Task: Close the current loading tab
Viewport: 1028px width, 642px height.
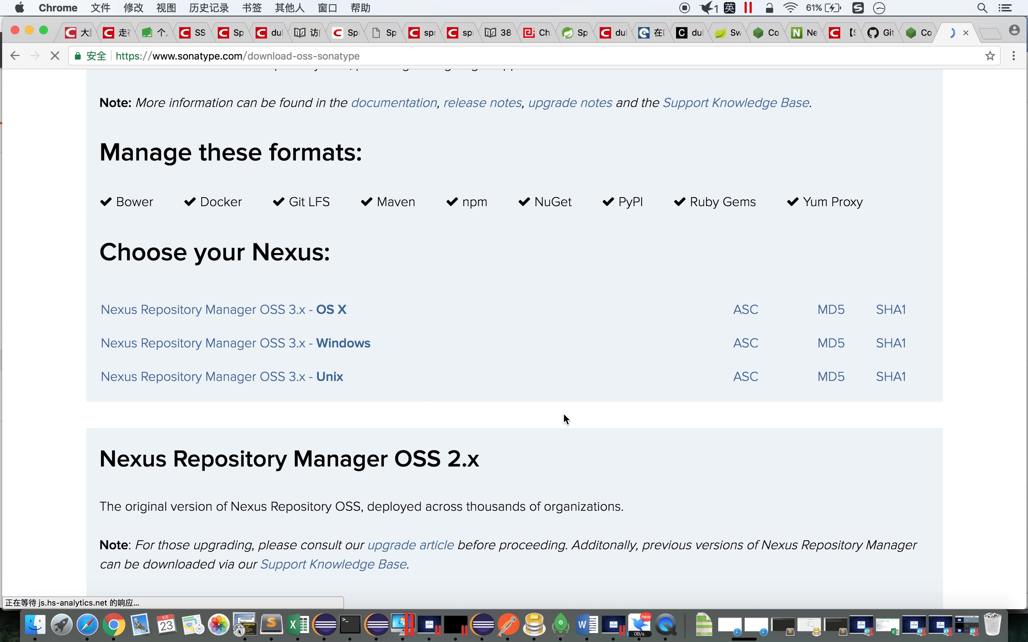Action: [966, 33]
